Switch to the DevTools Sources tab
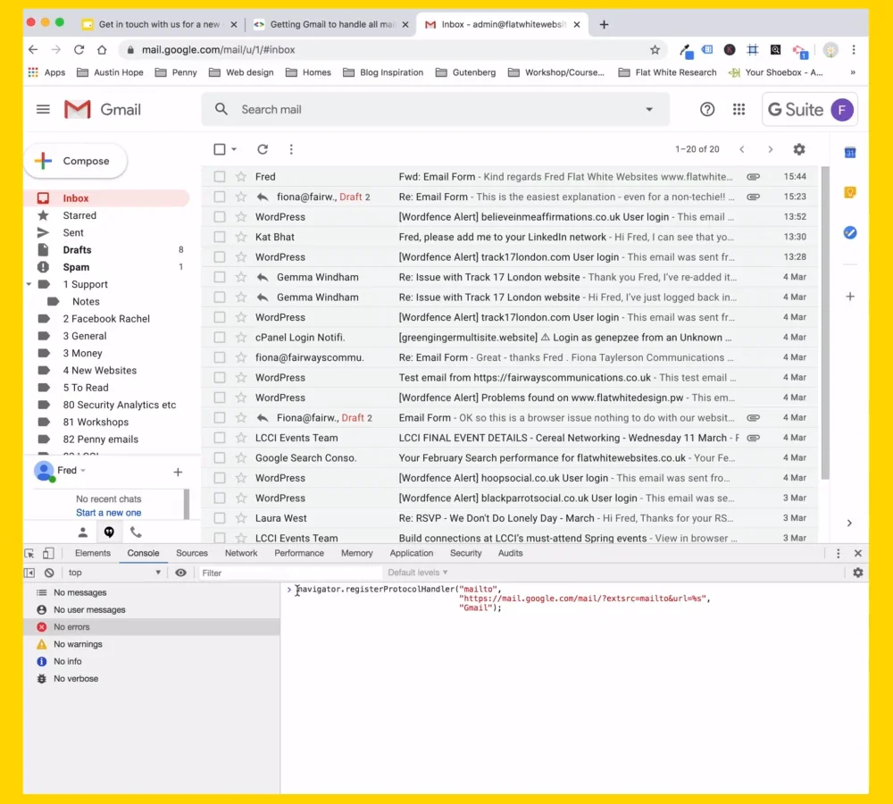The image size is (893, 804). coord(192,553)
